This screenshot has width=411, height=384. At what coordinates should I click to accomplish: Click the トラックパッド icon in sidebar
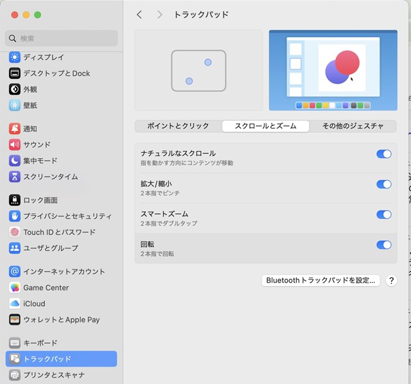point(15,359)
